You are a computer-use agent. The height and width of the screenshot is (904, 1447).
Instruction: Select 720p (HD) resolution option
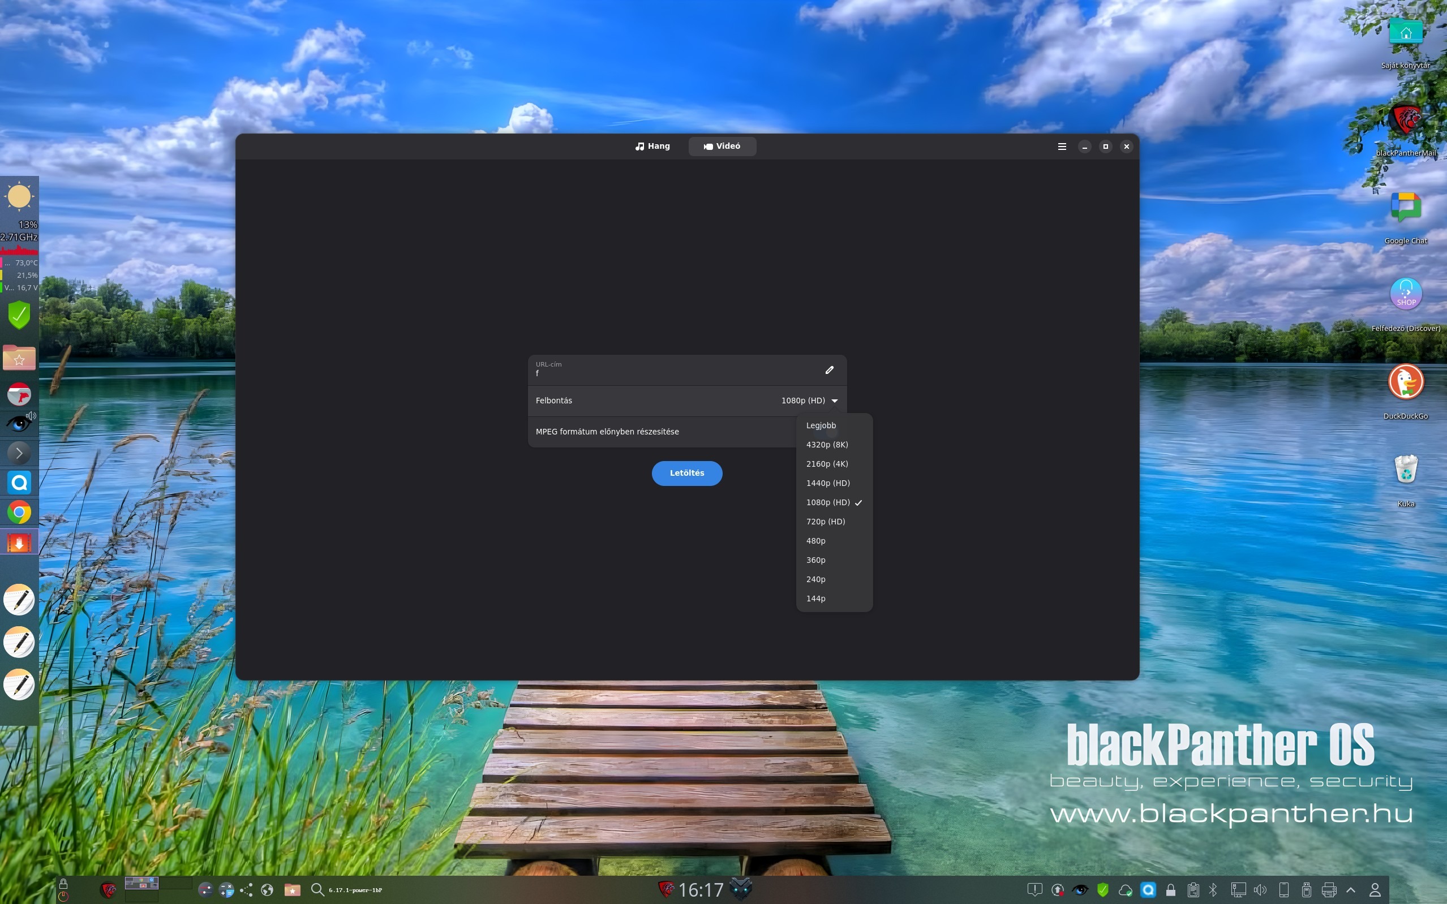826,522
